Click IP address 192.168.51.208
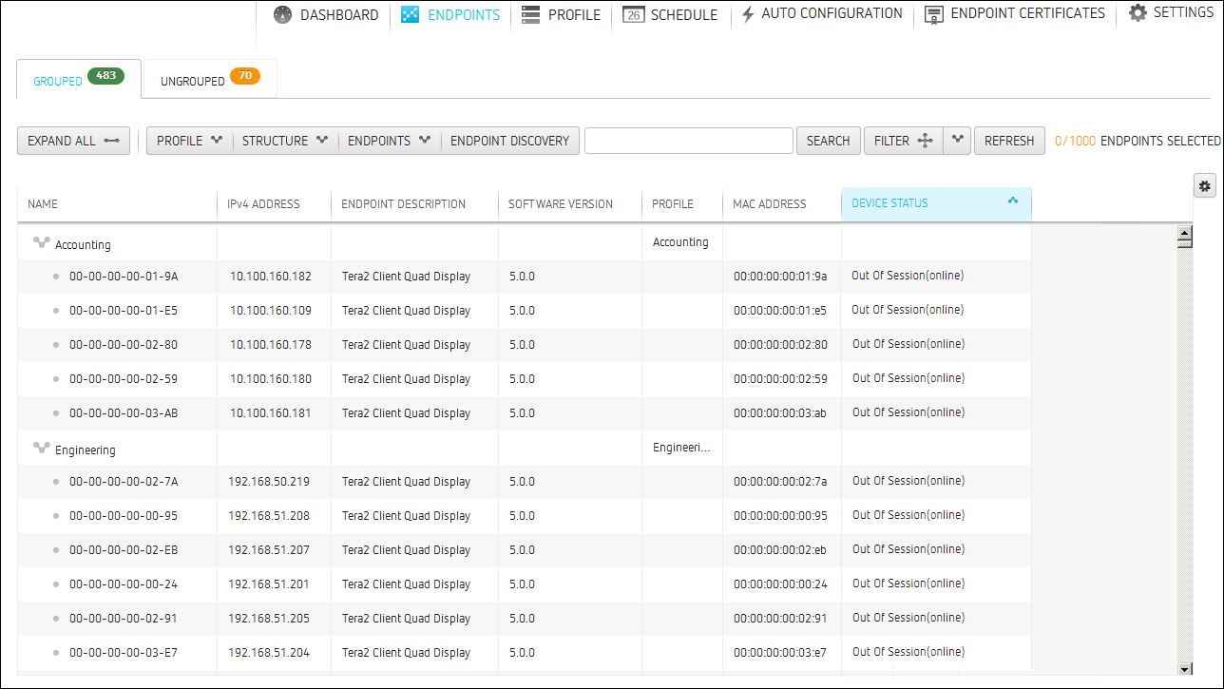Viewport: 1224px width, 689px height. tap(269, 516)
